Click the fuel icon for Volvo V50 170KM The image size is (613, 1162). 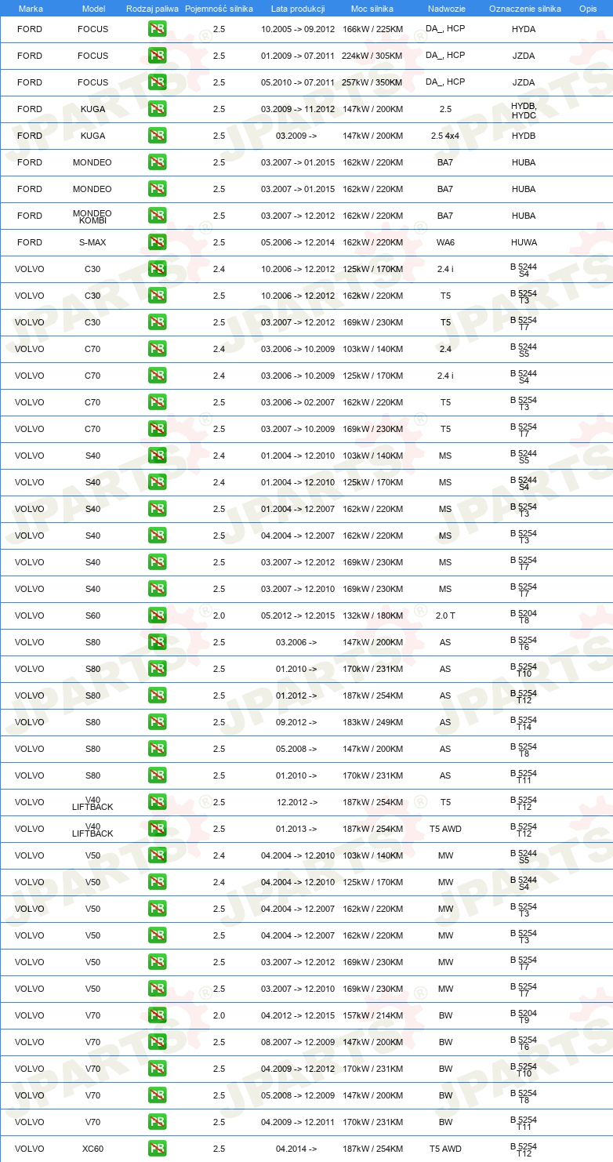click(157, 882)
